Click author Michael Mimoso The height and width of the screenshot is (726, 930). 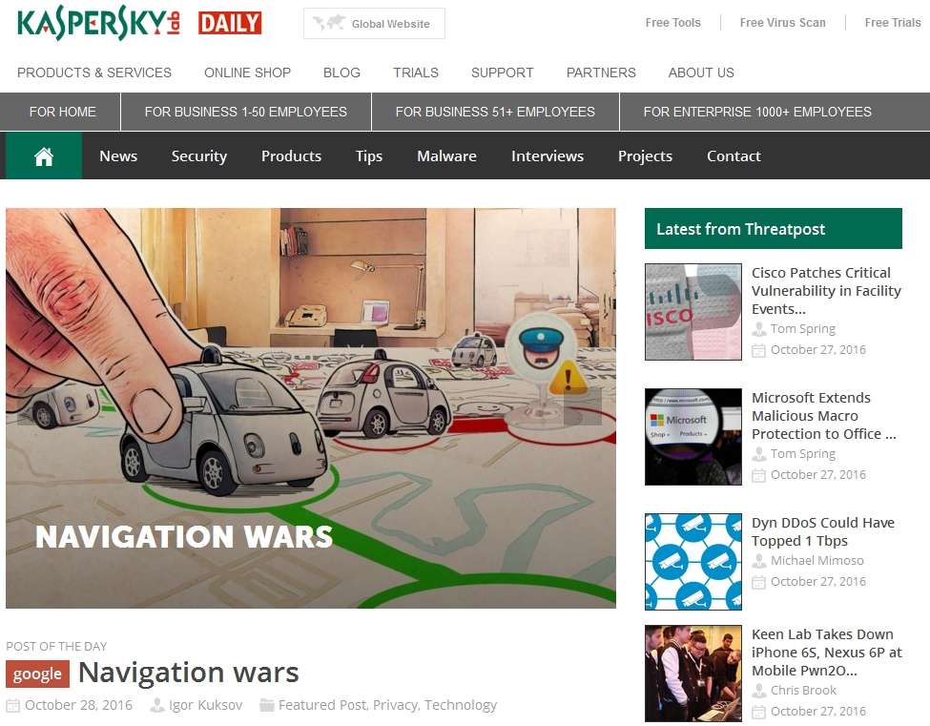point(817,561)
